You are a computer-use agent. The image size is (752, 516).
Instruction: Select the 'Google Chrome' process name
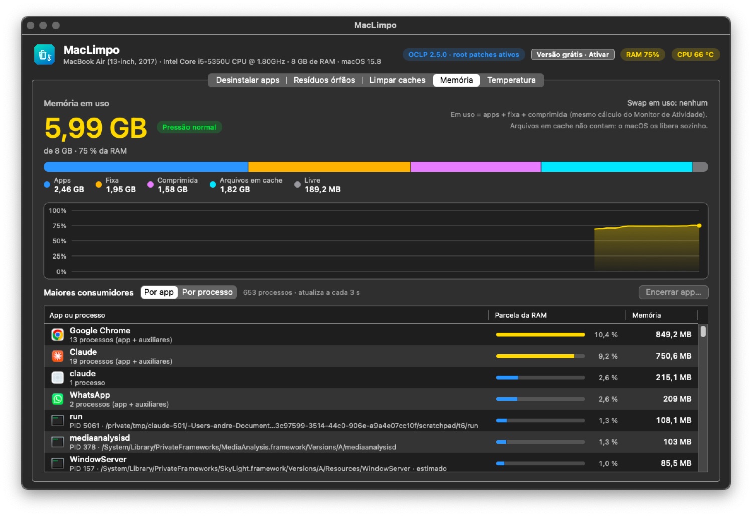point(100,331)
